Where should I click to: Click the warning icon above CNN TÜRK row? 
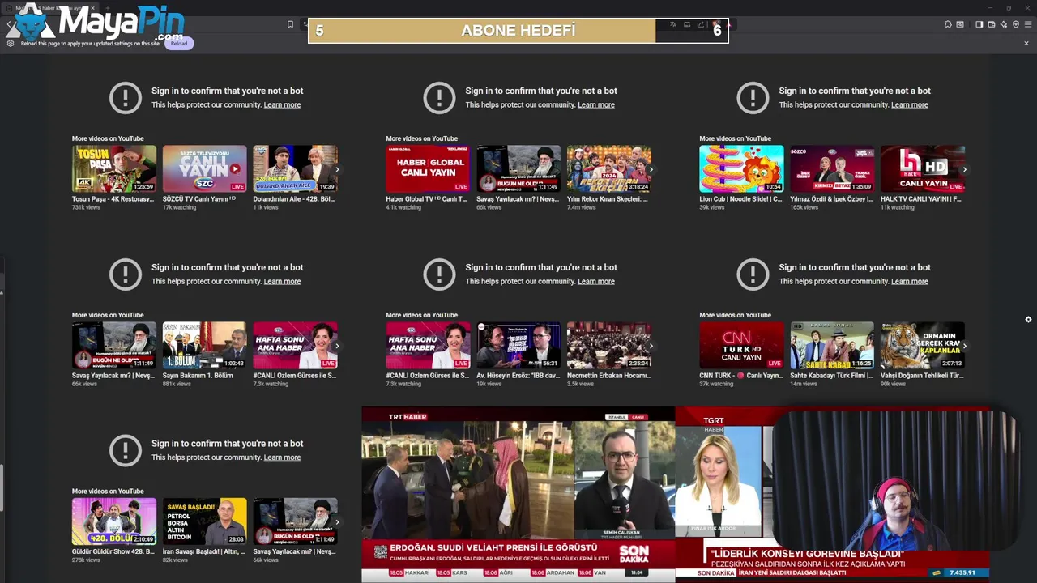point(753,274)
